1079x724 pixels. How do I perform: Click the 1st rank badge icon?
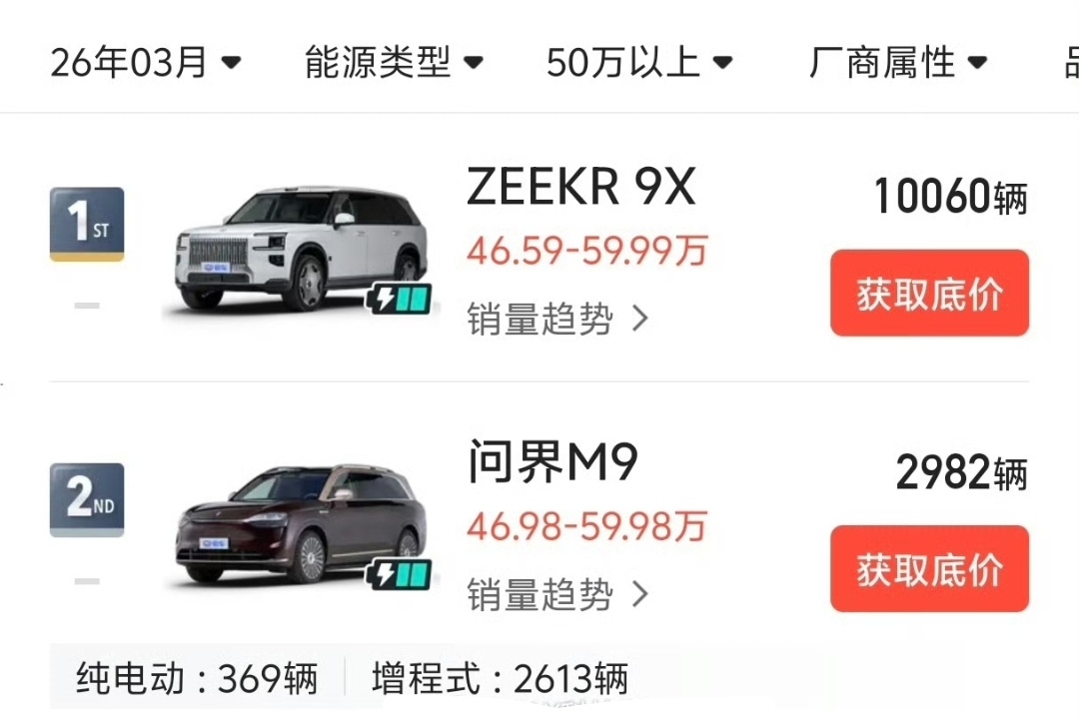pyautogui.click(x=87, y=224)
